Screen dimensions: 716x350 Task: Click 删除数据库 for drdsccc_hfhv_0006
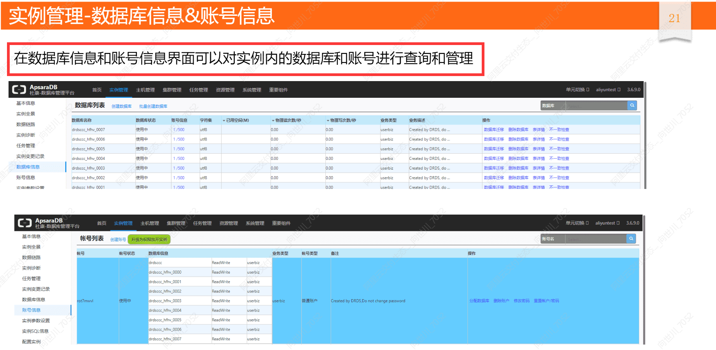click(518, 139)
